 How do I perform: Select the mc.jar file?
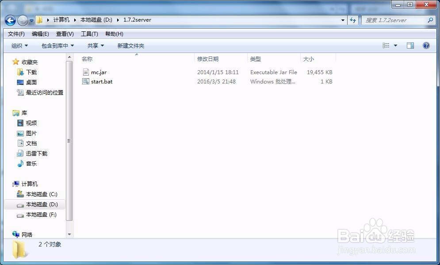tap(99, 72)
